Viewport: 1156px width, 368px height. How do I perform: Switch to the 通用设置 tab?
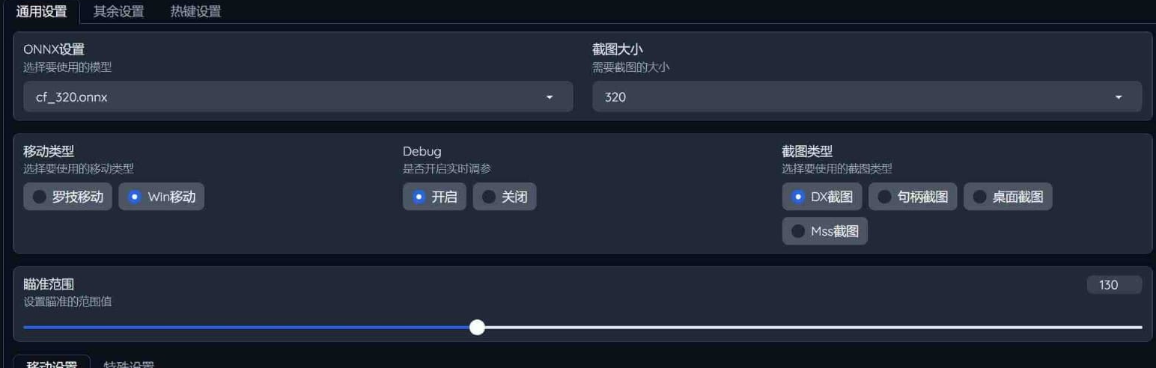(41, 12)
